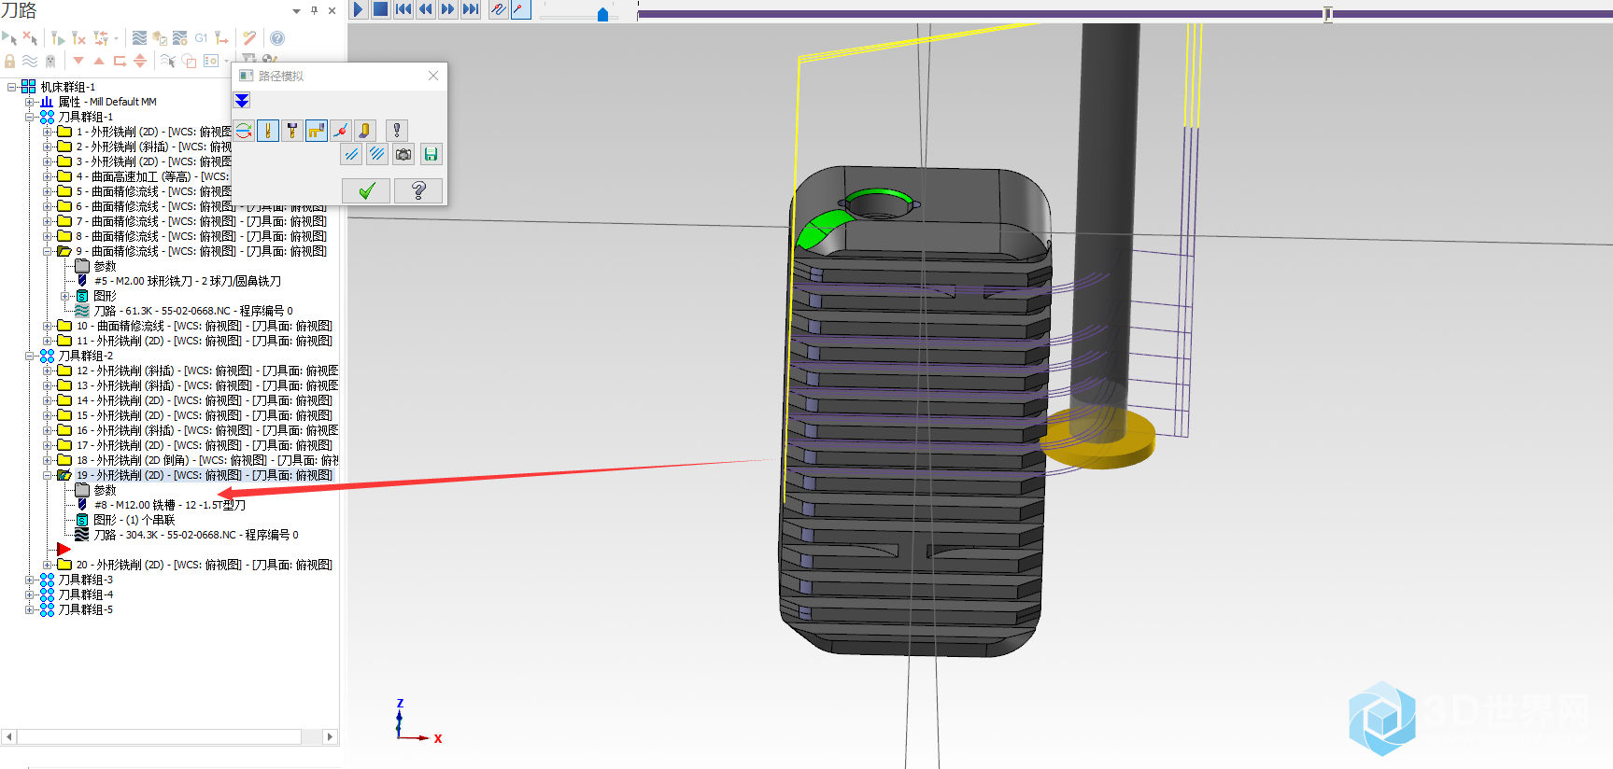Toggle quick verify shading button
The height and width of the screenshot is (769, 1613).
pyautogui.click(x=365, y=131)
